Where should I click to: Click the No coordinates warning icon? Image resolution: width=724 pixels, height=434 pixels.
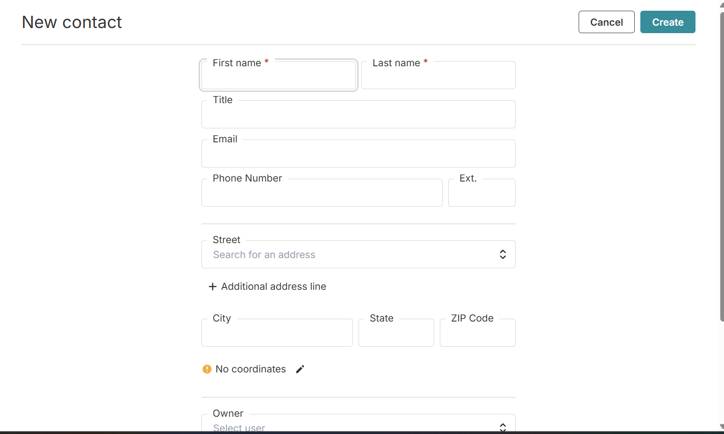tap(207, 369)
